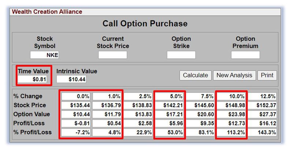Select the $152.37 stock price cell

click(262, 105)
